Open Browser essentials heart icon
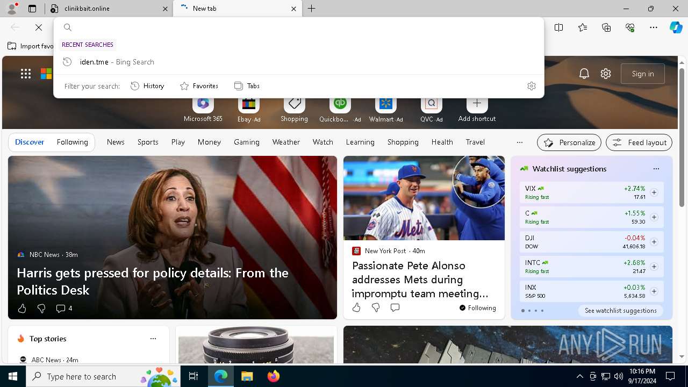688x387 pixels. (630, 27)
